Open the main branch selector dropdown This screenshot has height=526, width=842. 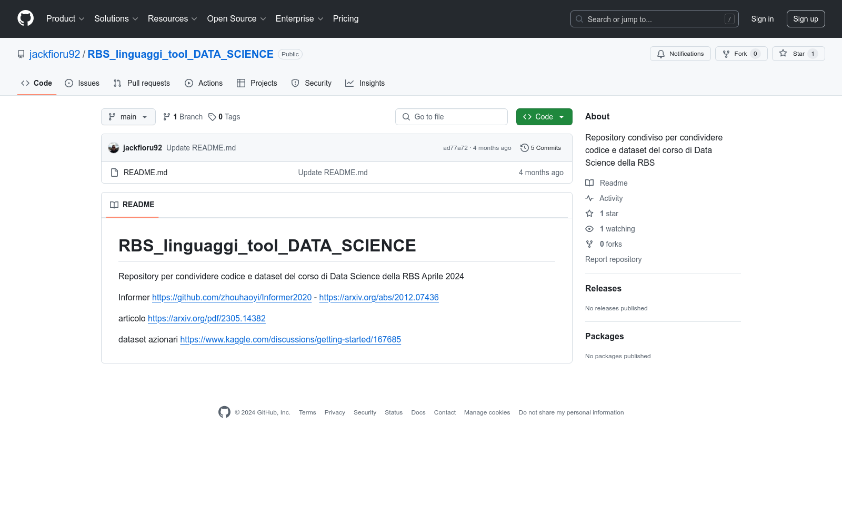(128, 117)
